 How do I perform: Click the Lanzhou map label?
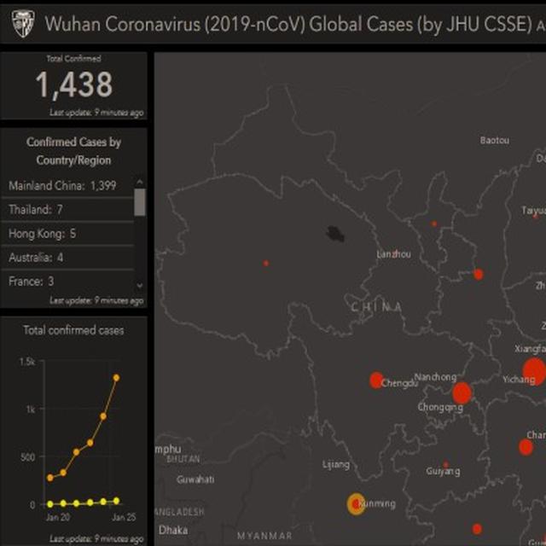tap(393, 254)
